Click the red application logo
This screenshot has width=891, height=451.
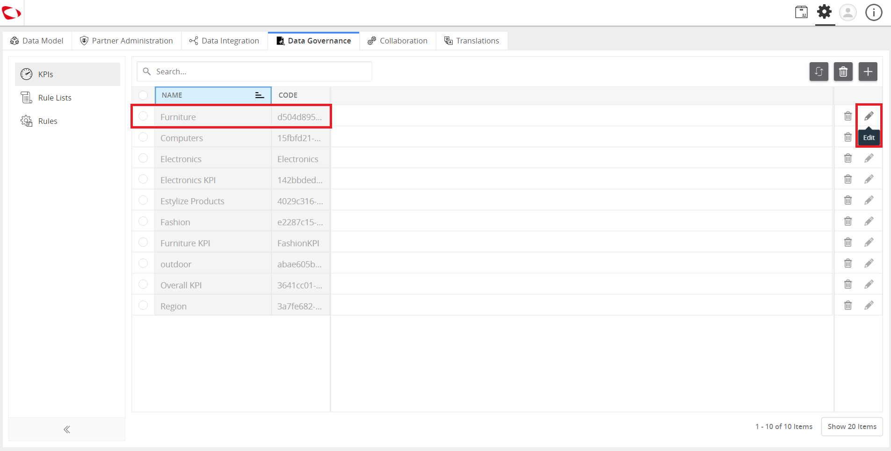click(x=11, y=13)
